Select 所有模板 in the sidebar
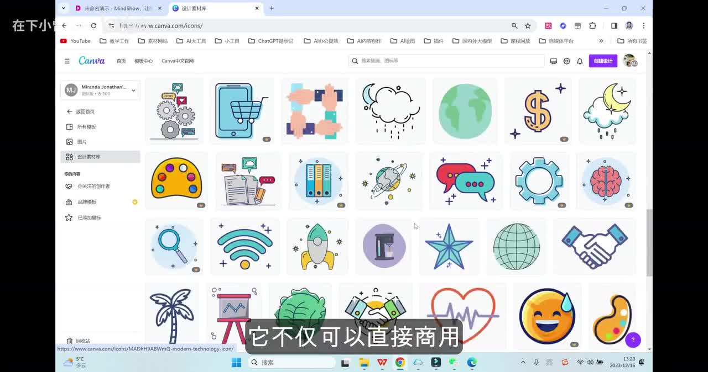This screenshot has width=708, height=372. [86, 127]
